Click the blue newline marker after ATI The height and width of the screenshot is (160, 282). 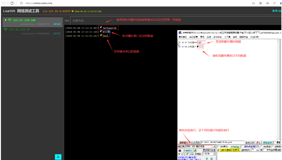coord(109,32)
